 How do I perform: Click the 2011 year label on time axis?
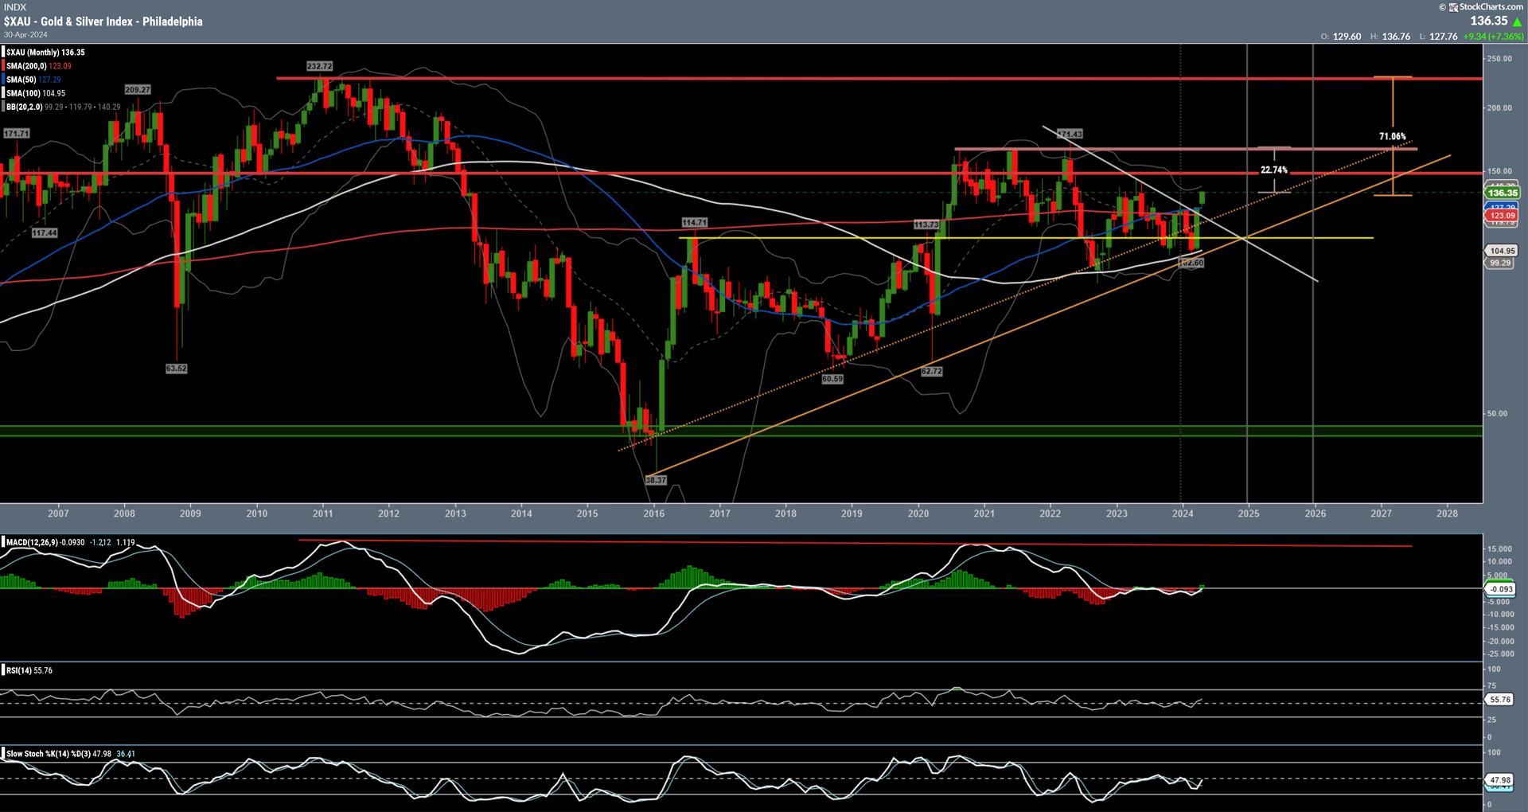click(x=322, y=513)
